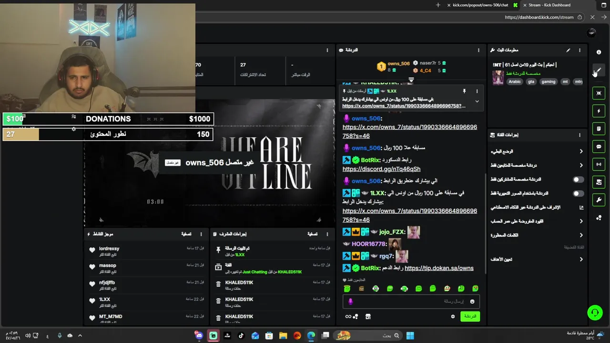This screenshot has height=343, width=610.
Task: Click the Windows Start button
Action: tap(410, 335)
